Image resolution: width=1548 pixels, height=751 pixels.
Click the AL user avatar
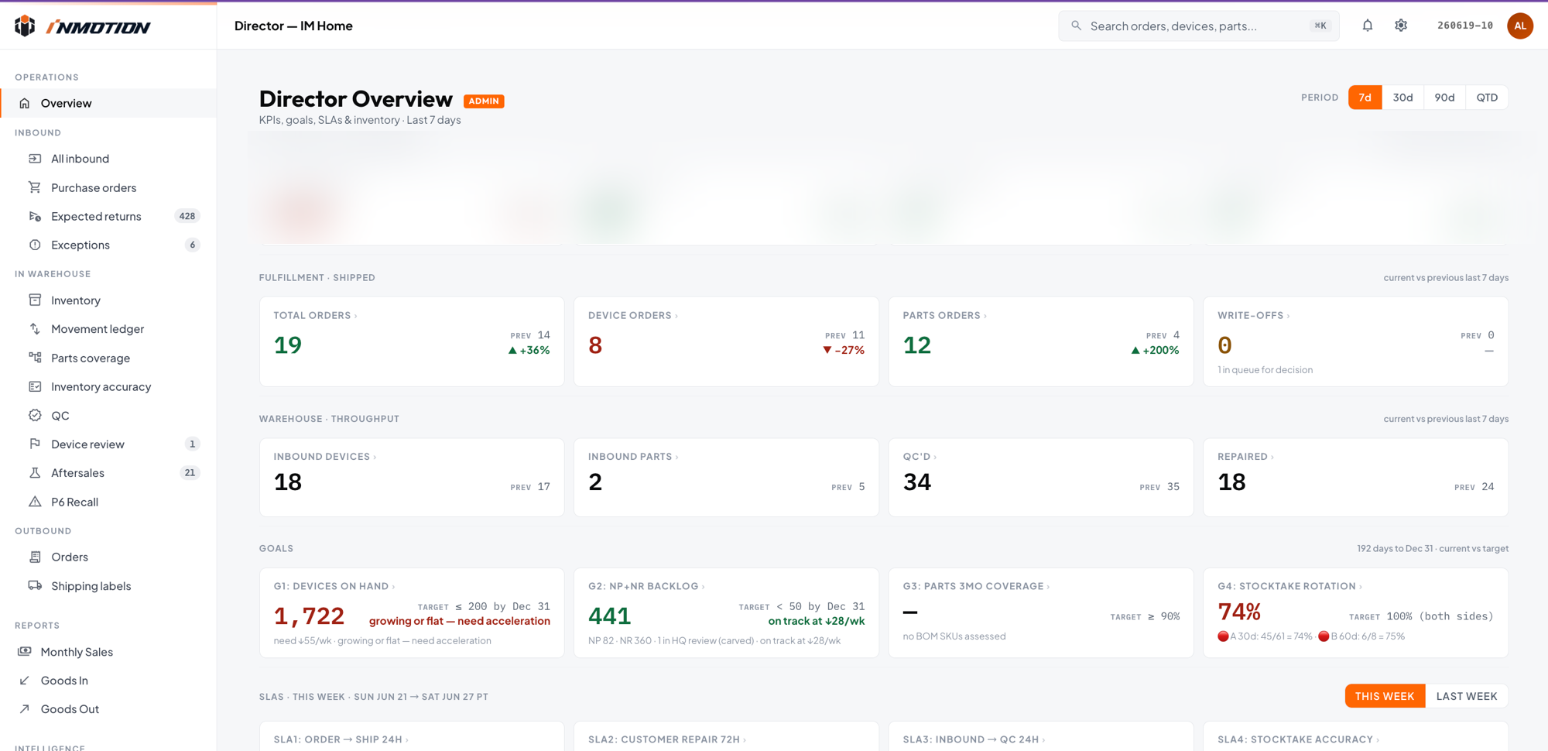point(1520,26)
